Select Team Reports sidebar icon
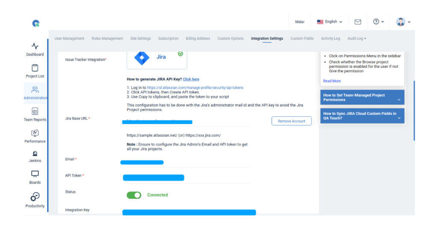Viewport: 438px width, 229px height. click(35, 112)
